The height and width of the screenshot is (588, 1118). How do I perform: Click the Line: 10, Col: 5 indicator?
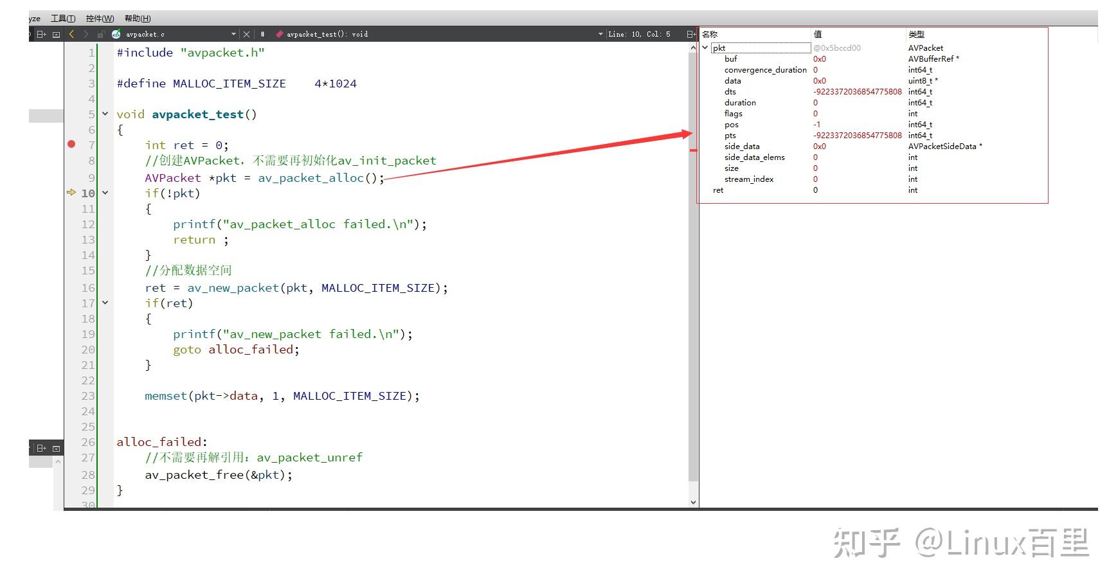tap(639, 34)
